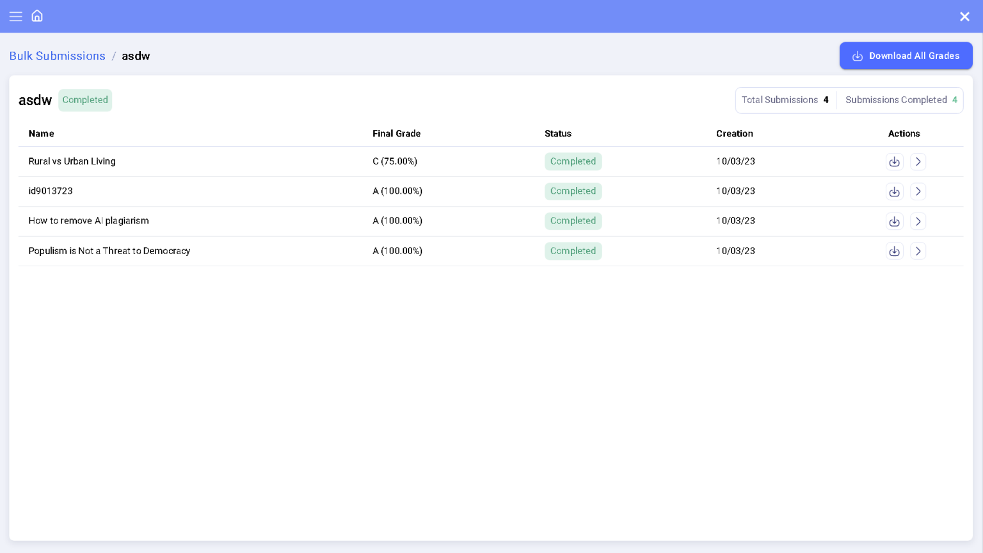The width and height of the screenshot is (983, 553).
Task: Download grades for How to remove AI plagiarism
Action: click(895, 221)
